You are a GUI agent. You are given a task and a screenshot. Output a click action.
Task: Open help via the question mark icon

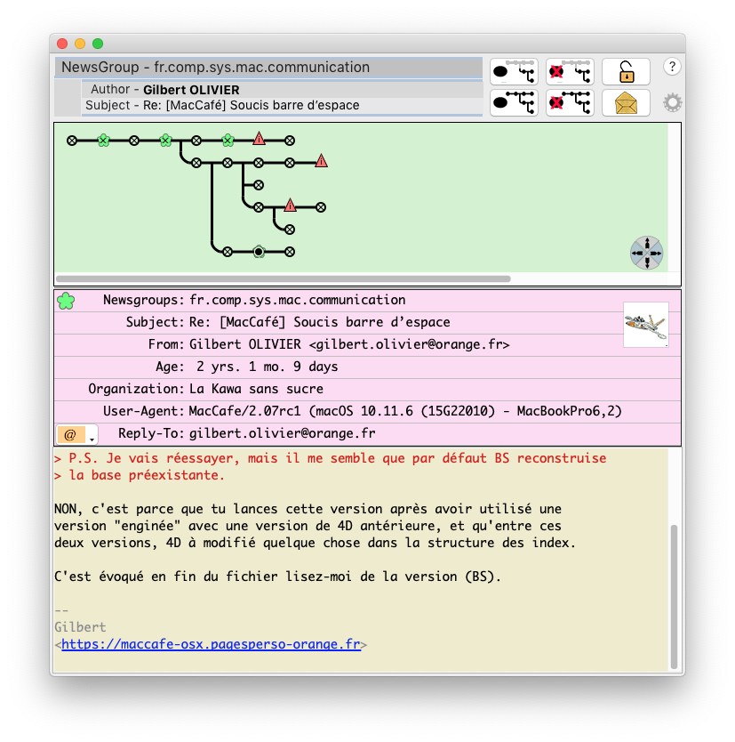[x=672, y=68]
